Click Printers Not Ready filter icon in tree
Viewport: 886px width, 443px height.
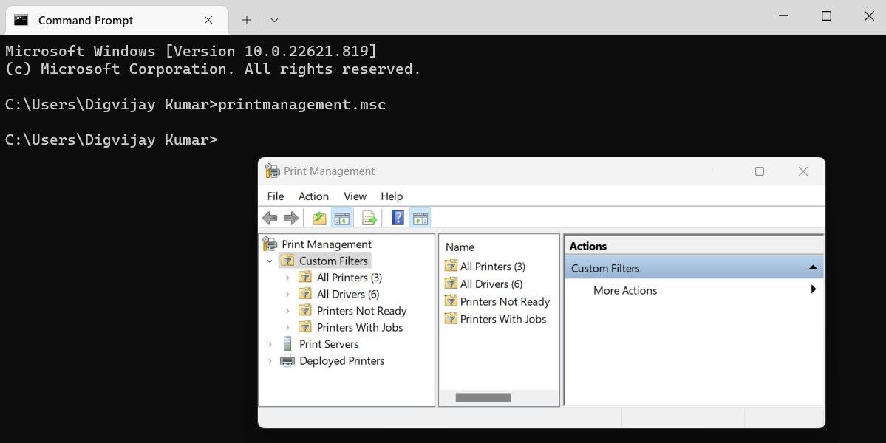point(305,310)
